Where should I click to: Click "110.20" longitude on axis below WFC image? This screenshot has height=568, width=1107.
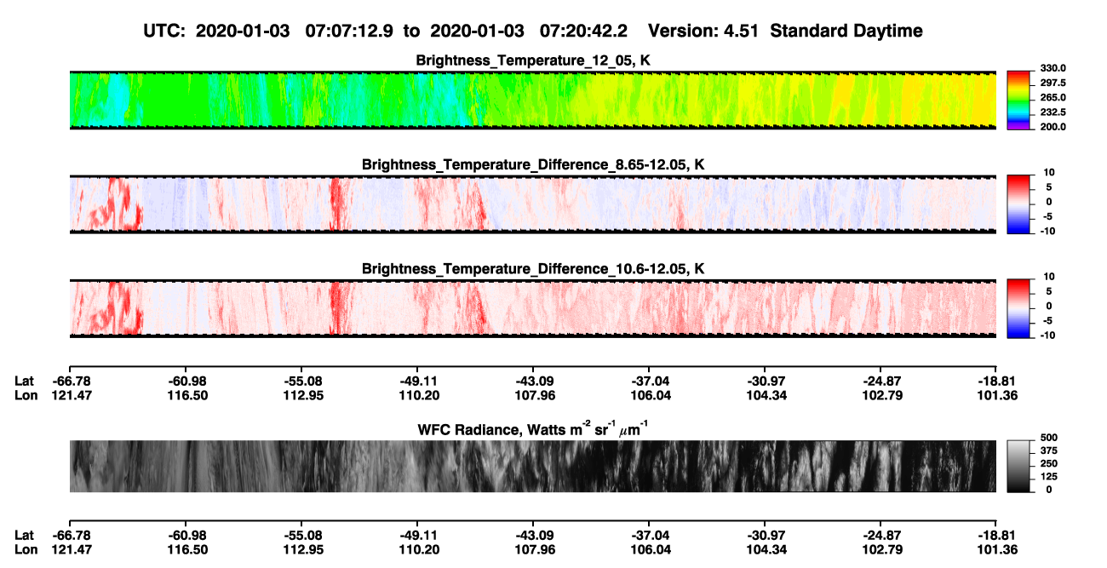[417, 550]
